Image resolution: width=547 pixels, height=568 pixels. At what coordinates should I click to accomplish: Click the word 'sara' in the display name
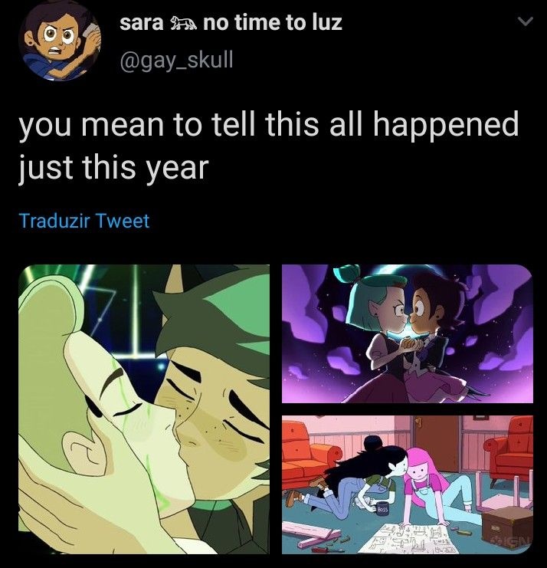pos(142,23)
